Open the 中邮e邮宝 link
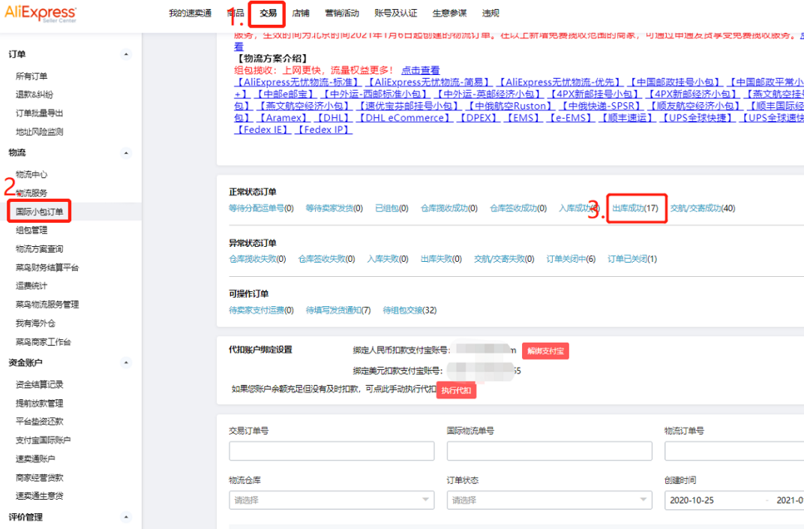804x529 pixels. pos(284,94)
